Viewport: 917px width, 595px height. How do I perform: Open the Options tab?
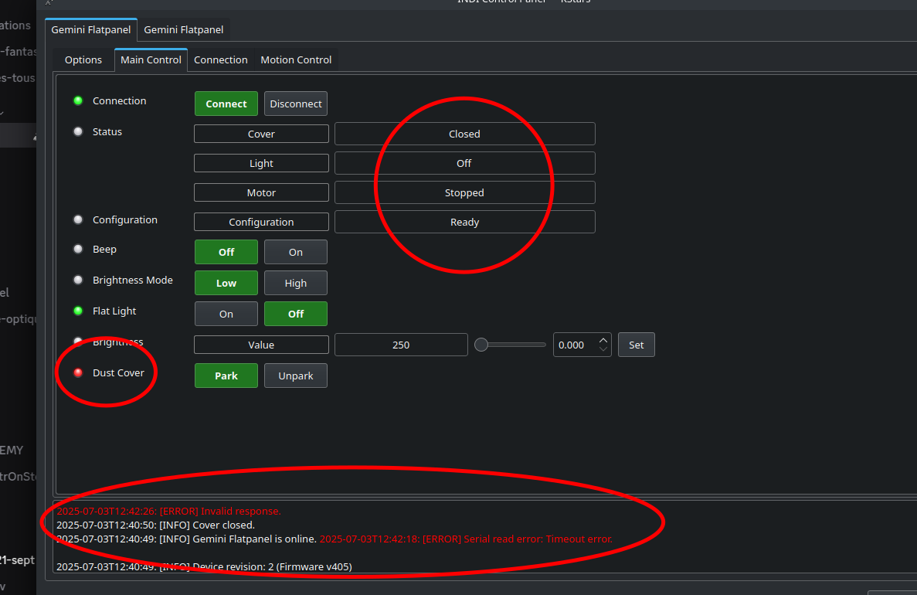click(x=83, y=59)
